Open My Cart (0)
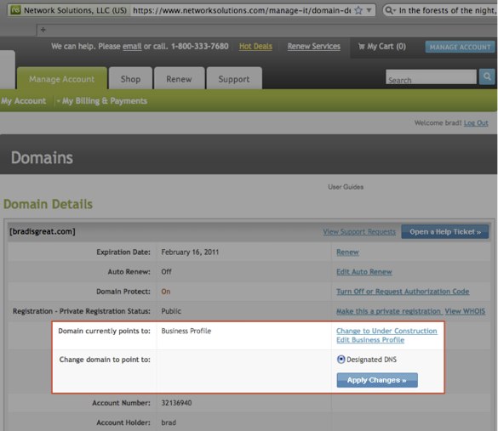The height and width of the screenshot is (431, 498). click(x=382, y=46)
